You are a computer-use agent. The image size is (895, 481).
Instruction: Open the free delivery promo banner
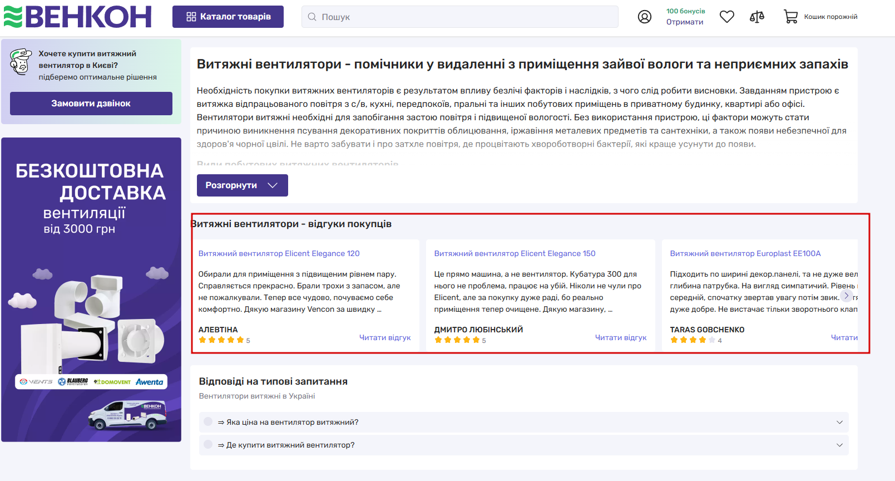pos(91,289)
